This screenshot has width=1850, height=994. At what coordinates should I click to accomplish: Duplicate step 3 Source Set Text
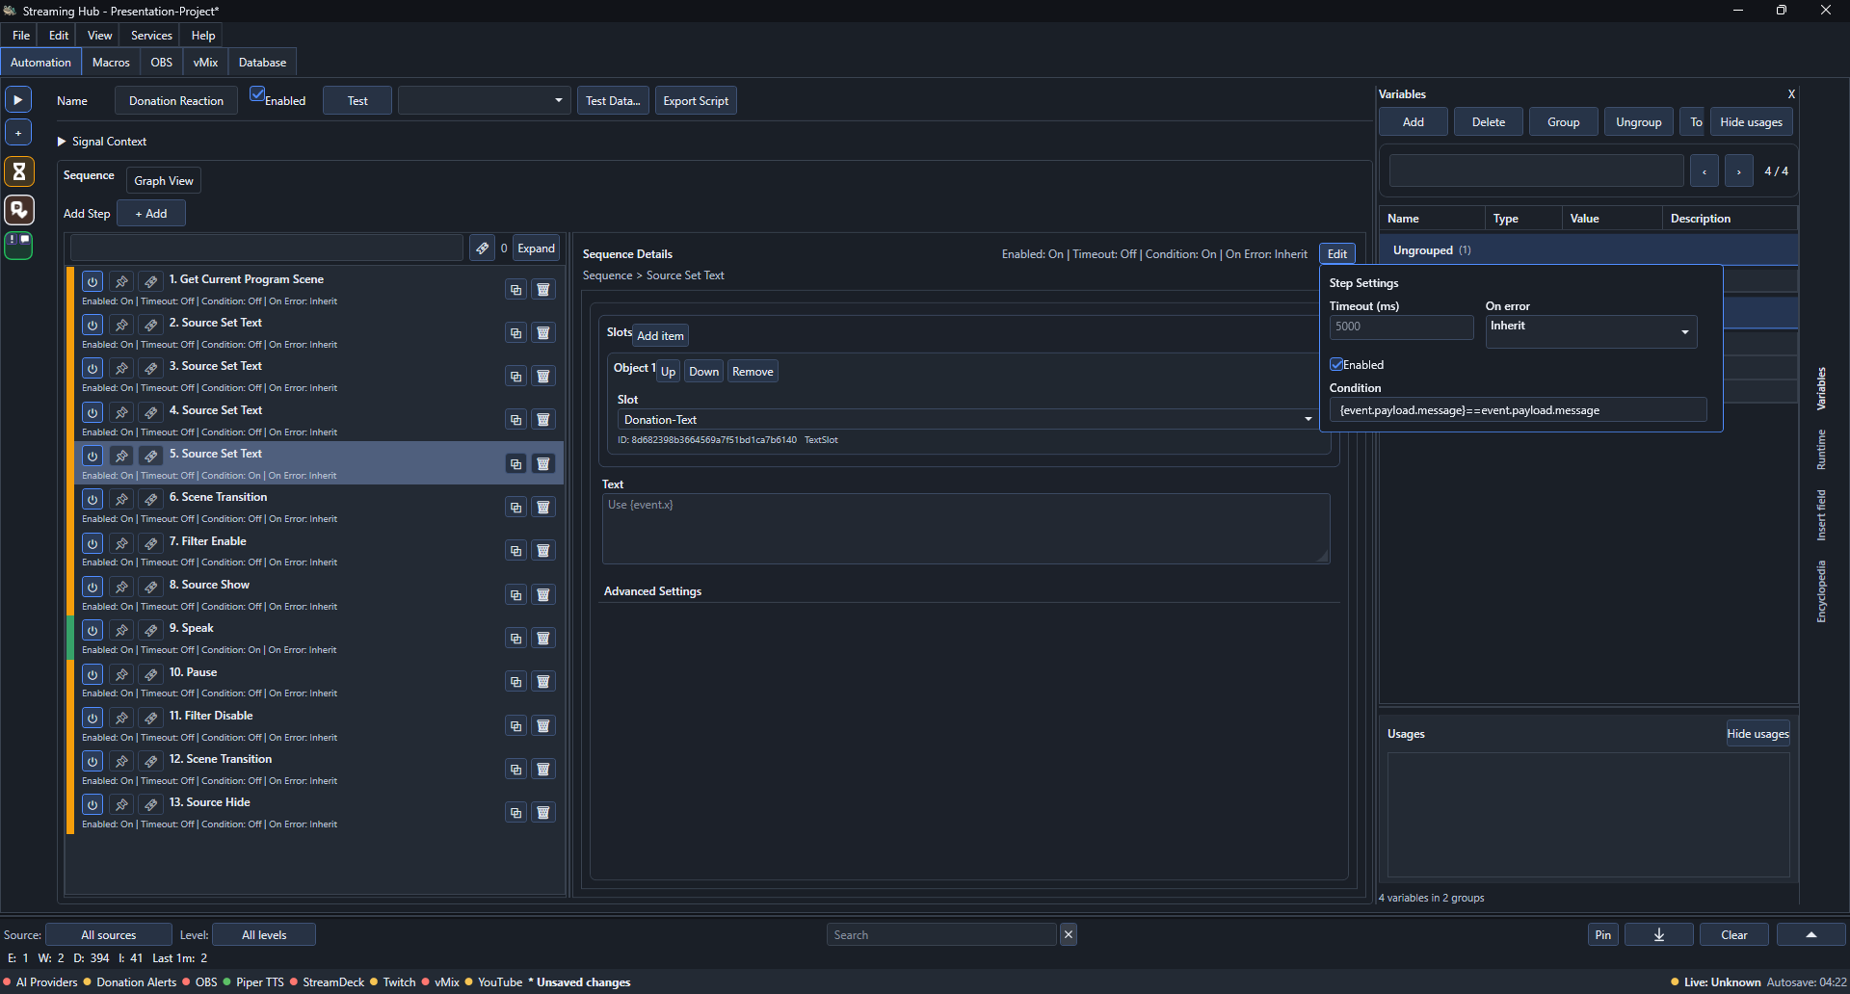pyautogui.click(x=516, y=377)
